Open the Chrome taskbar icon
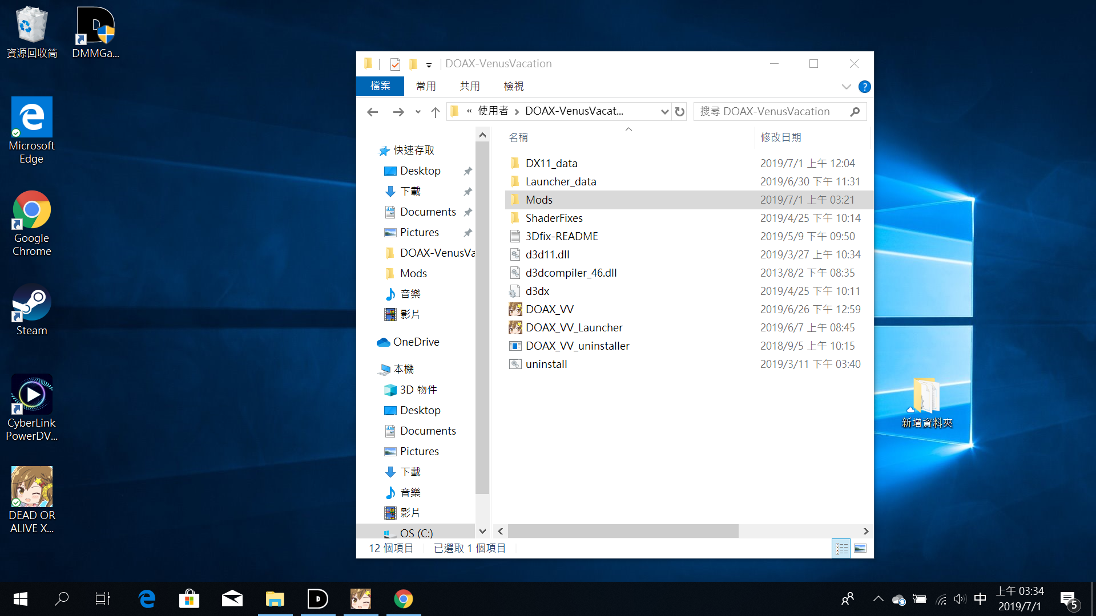 click(x=404, y=599)
